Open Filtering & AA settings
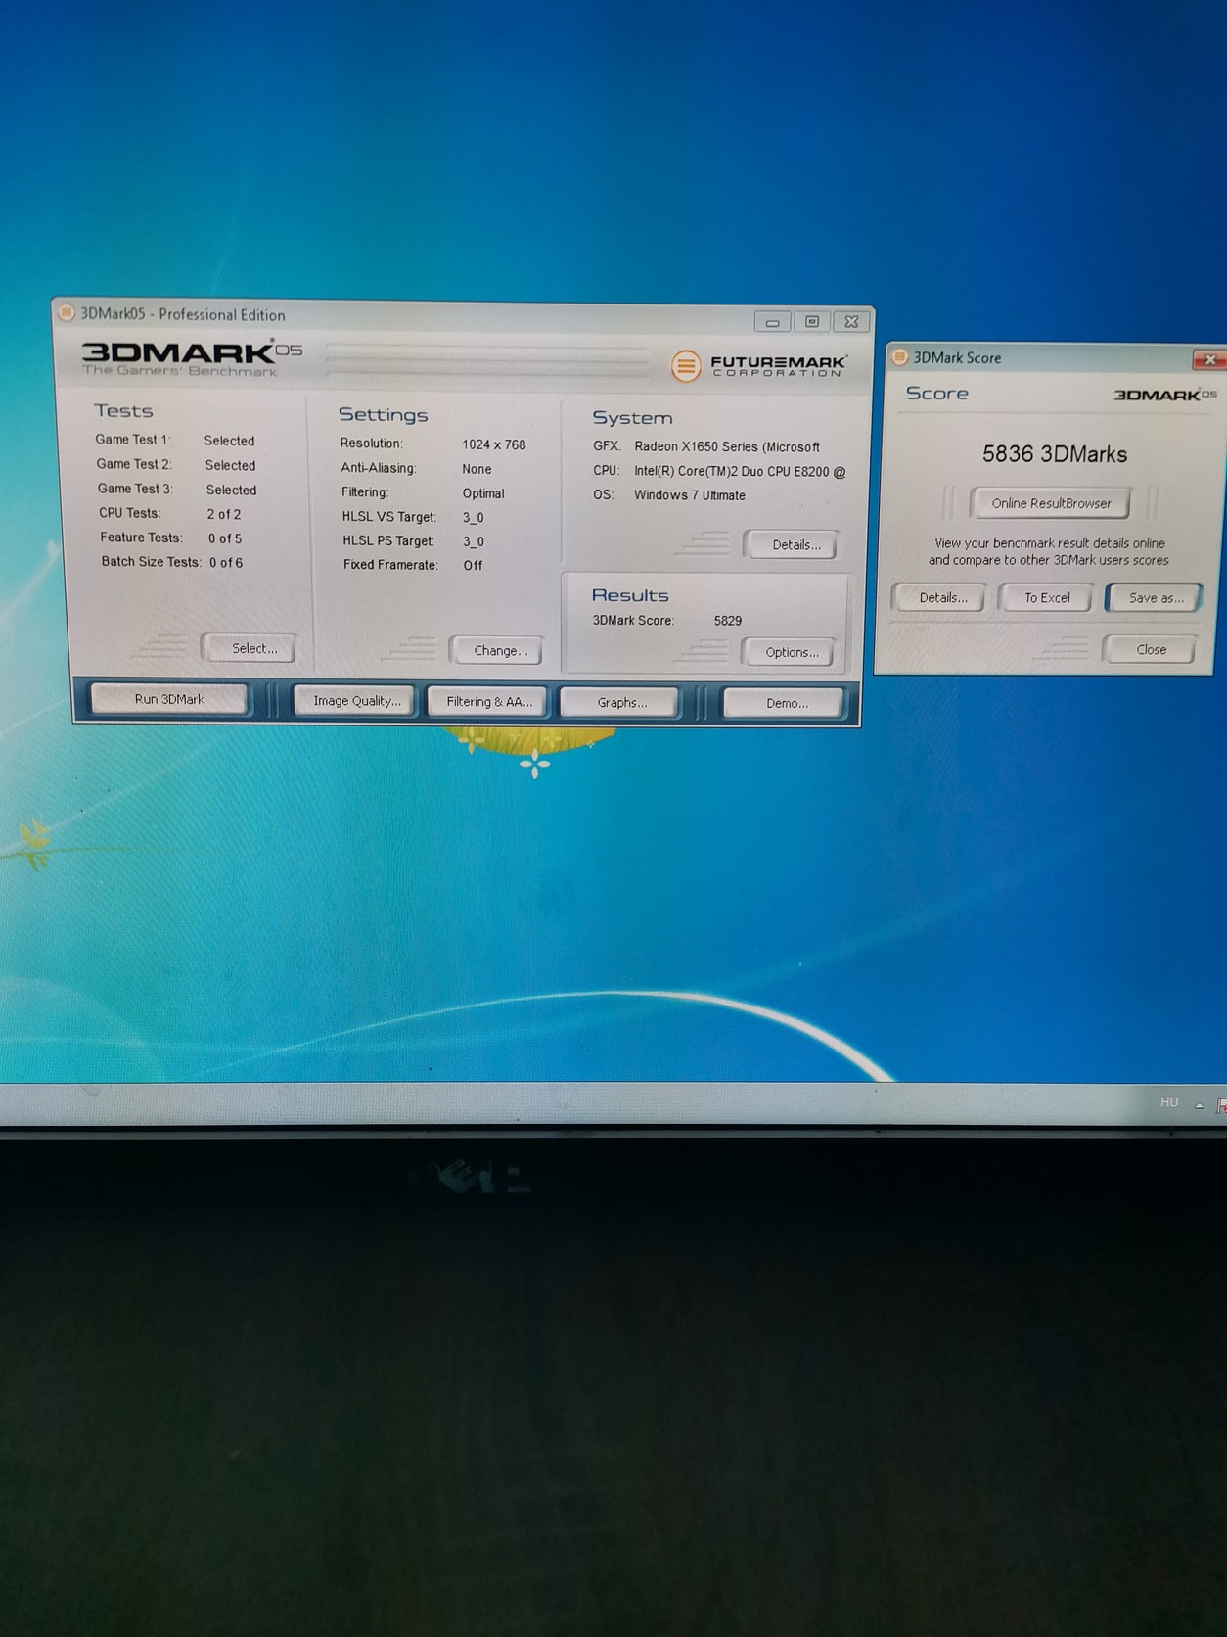Image resolution: width=1227 pixels, height=1637 pixels. 489,702
